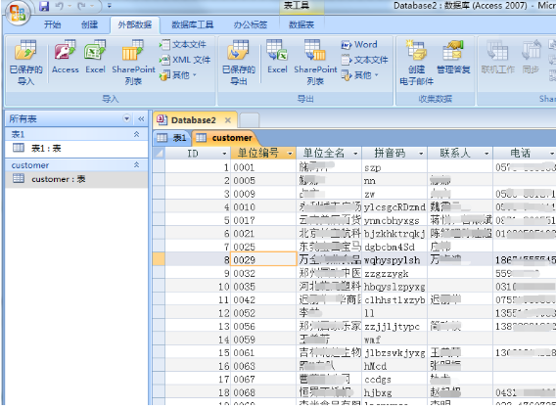Close the Database2 document tab
Screen dimensions: 556x409
click(228, 120)
